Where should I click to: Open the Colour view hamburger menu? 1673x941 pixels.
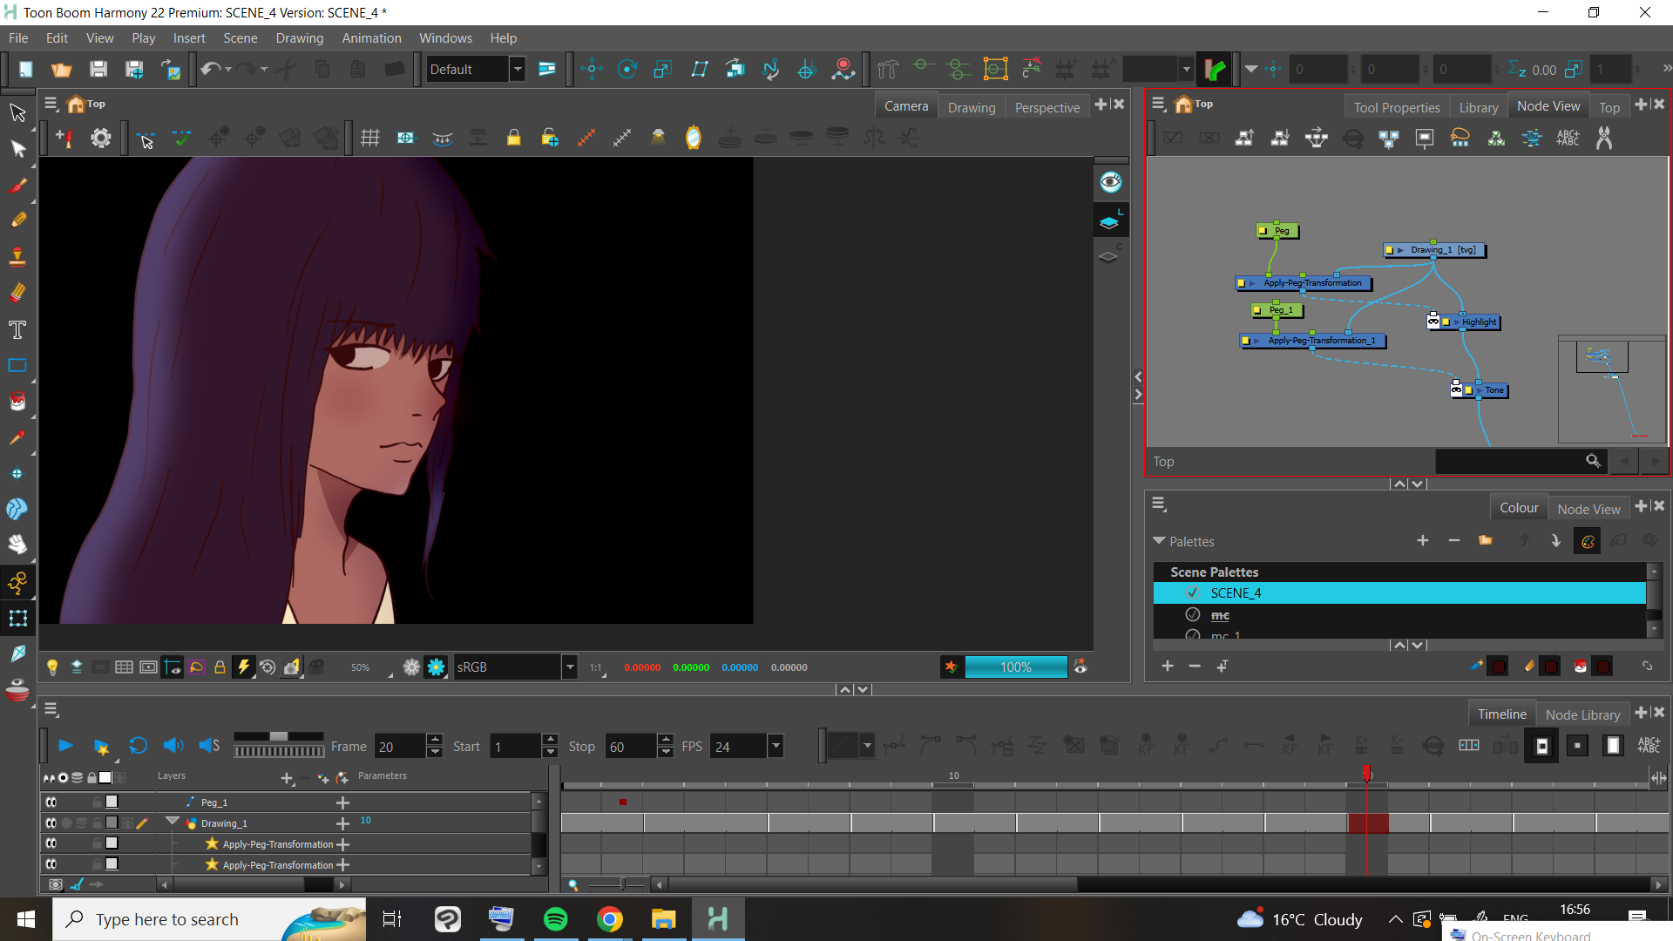pos(1159,504)
